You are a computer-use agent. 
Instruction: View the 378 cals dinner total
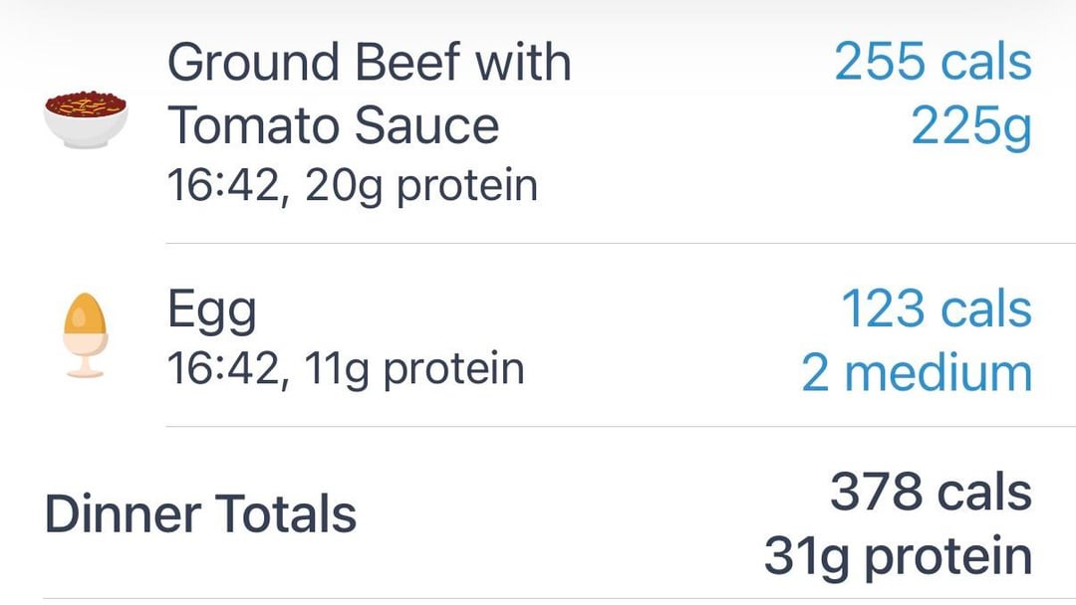(931, 493)
